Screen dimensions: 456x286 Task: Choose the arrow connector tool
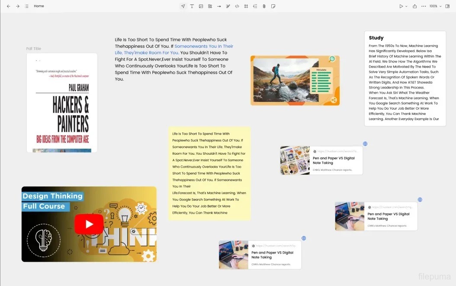coord(219,6)
